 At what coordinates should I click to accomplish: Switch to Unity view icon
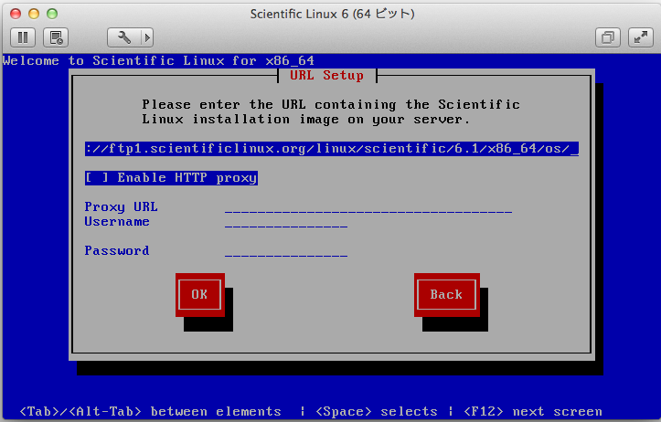tap(608, 37)
